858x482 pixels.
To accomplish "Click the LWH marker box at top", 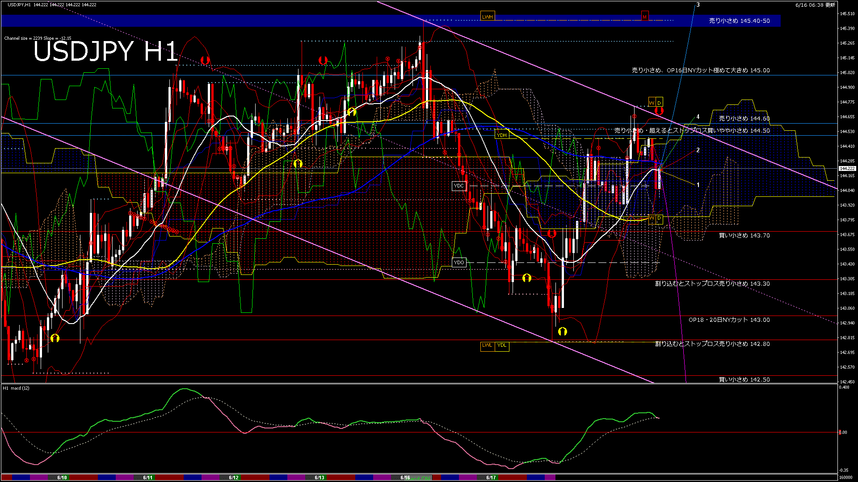I will pos(487,17).
